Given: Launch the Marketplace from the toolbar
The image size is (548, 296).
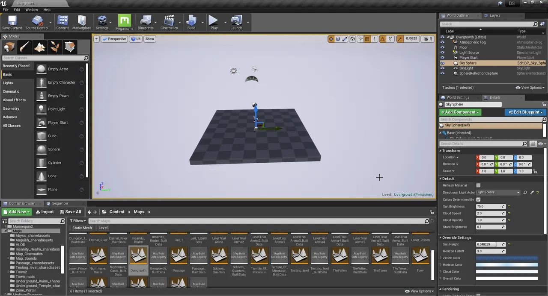Looking at the screenshot, I should coord(82,23).
